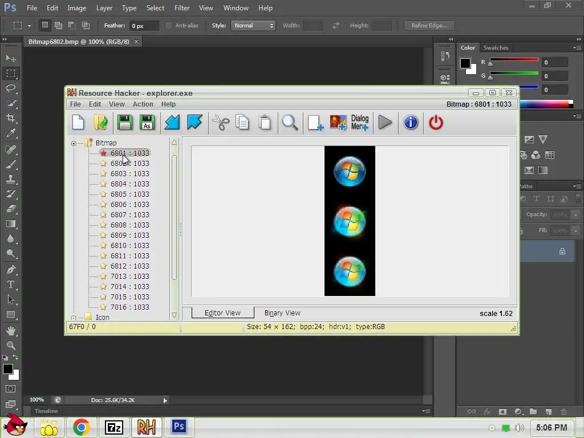The width and height of the screenshot is (584, 438).
Task: Click tree scrollbar down arrow
Action: pyautogui.click(x=174, y=315)
